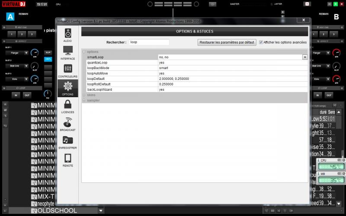The width and height of the screenshot is (346, 216).
Task: Close the CPU temperature gadget
Action: coord(343,160)
